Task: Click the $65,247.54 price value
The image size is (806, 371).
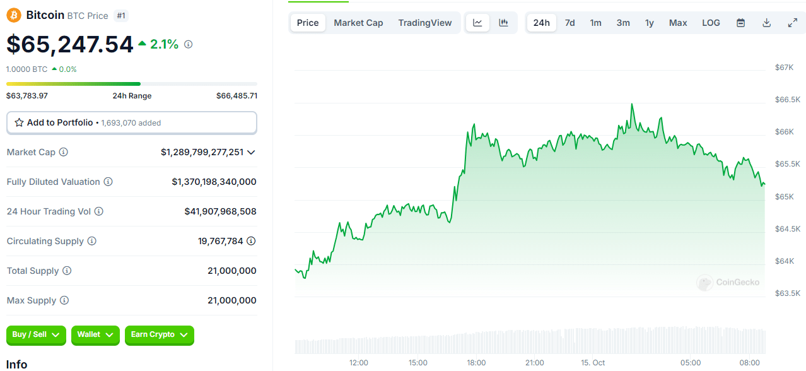Action: [x=70, y=45]
